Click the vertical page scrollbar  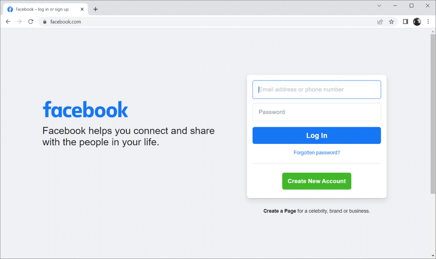(433, 113)
